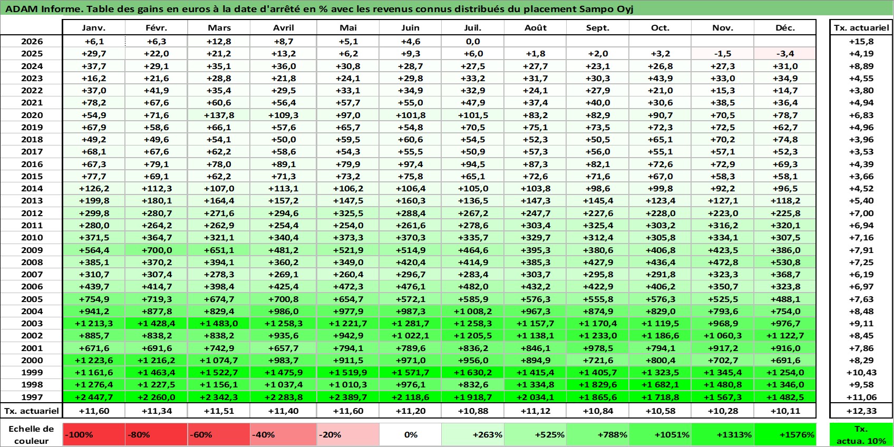Select the 2009 year row label
Viewport: 894px width, 447px height.
click(32, 250)
